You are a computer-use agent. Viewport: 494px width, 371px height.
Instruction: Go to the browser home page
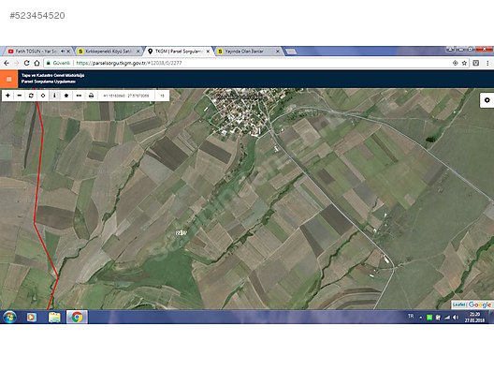pos(36,63)
